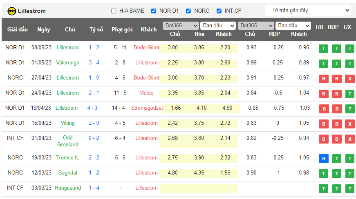Screen dimensions: 356x199
Task: Click the Lillestrom club logo icon
Action: 12,11
